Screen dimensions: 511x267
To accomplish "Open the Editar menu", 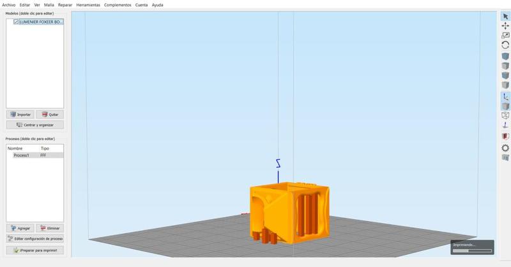I will (25, 5).
